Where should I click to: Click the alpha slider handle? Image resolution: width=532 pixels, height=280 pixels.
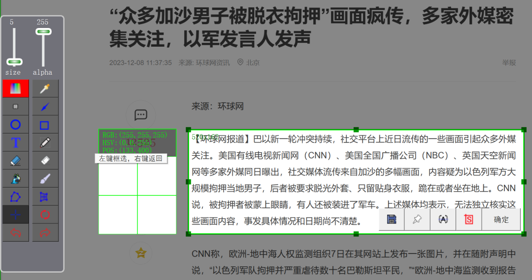[43, 32]
